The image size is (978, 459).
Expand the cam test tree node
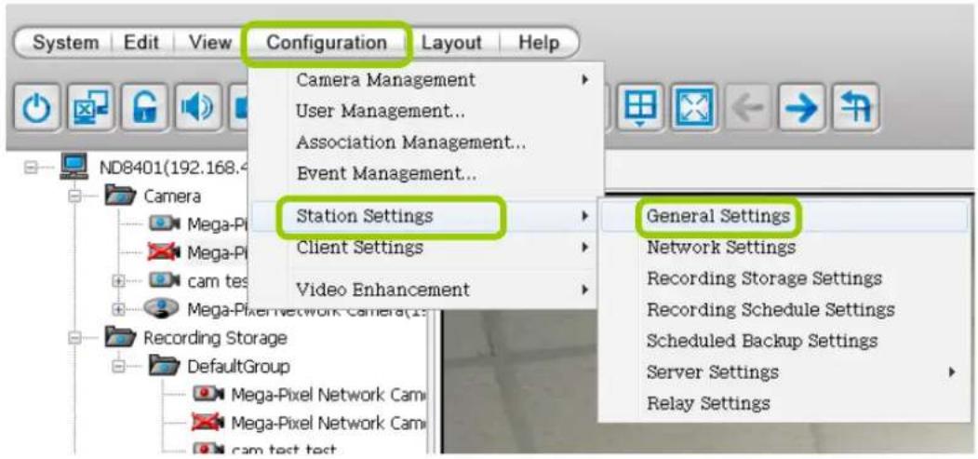click(118, 280)
